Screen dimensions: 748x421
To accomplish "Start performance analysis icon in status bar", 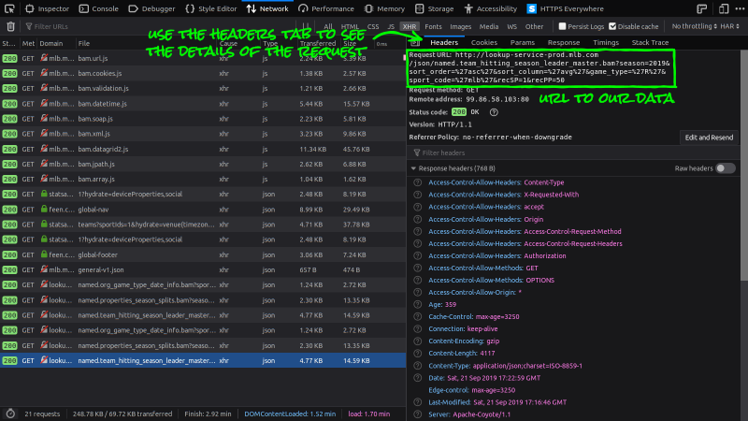I will 10,414.
